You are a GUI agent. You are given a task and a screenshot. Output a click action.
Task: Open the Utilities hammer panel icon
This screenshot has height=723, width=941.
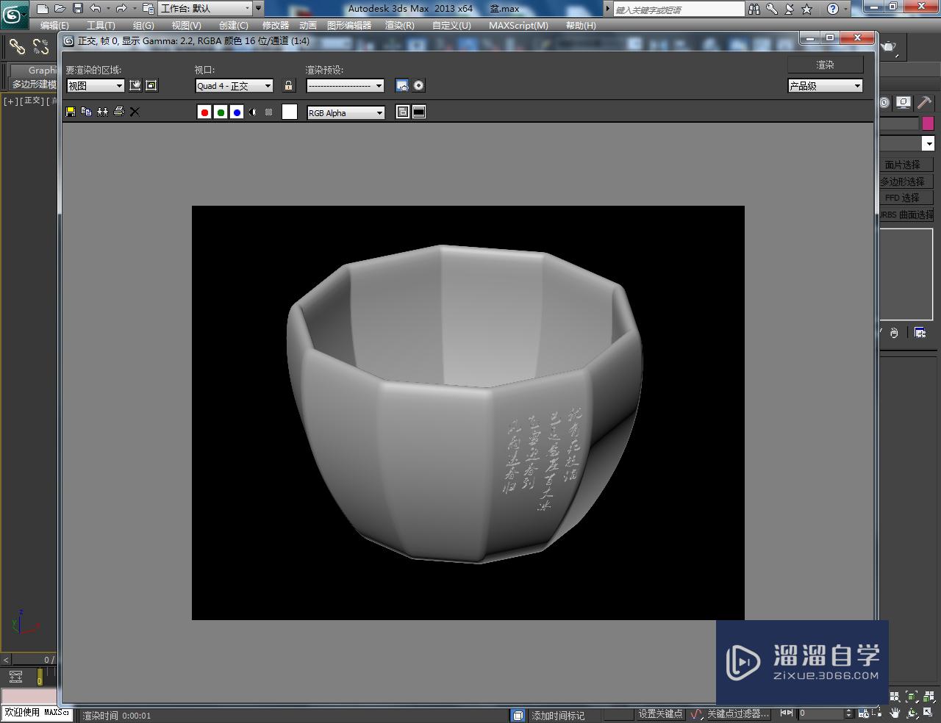(x=924, y=103)
